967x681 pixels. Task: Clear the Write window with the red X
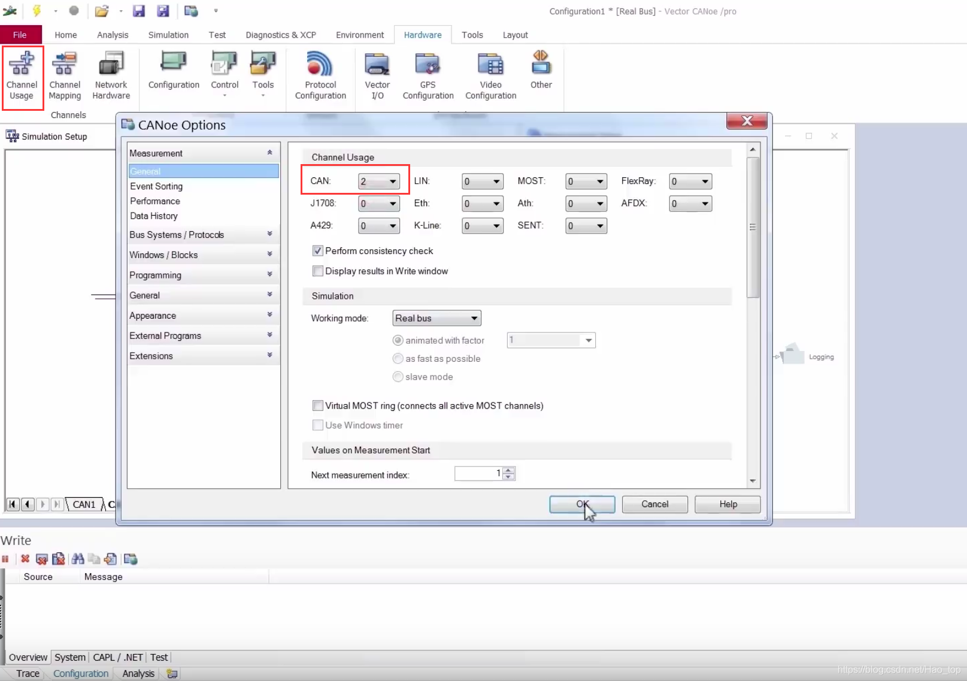coord(25,559)
